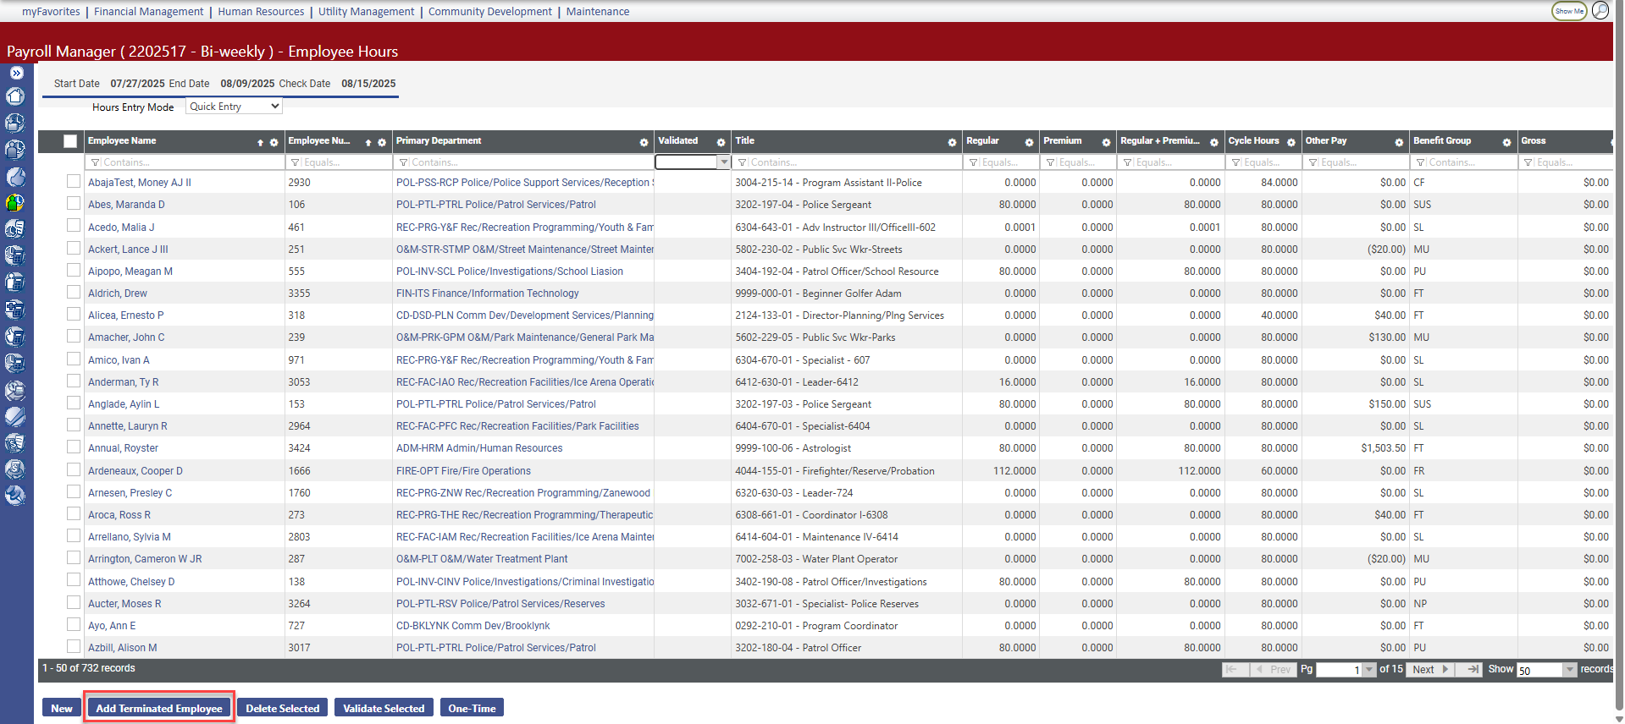Open Regular + Premium column settings gear
The height and width of the screenshot is (724, 1625).
pos(1214,142)
